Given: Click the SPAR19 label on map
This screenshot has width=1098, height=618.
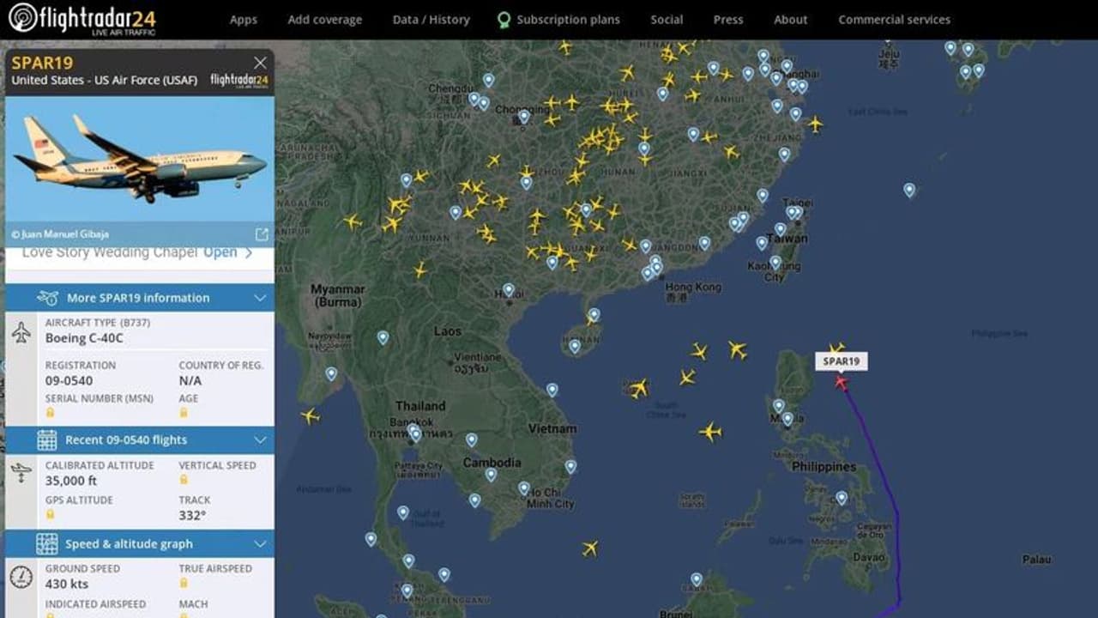Looking at the screenshot, I should point(841,361).
